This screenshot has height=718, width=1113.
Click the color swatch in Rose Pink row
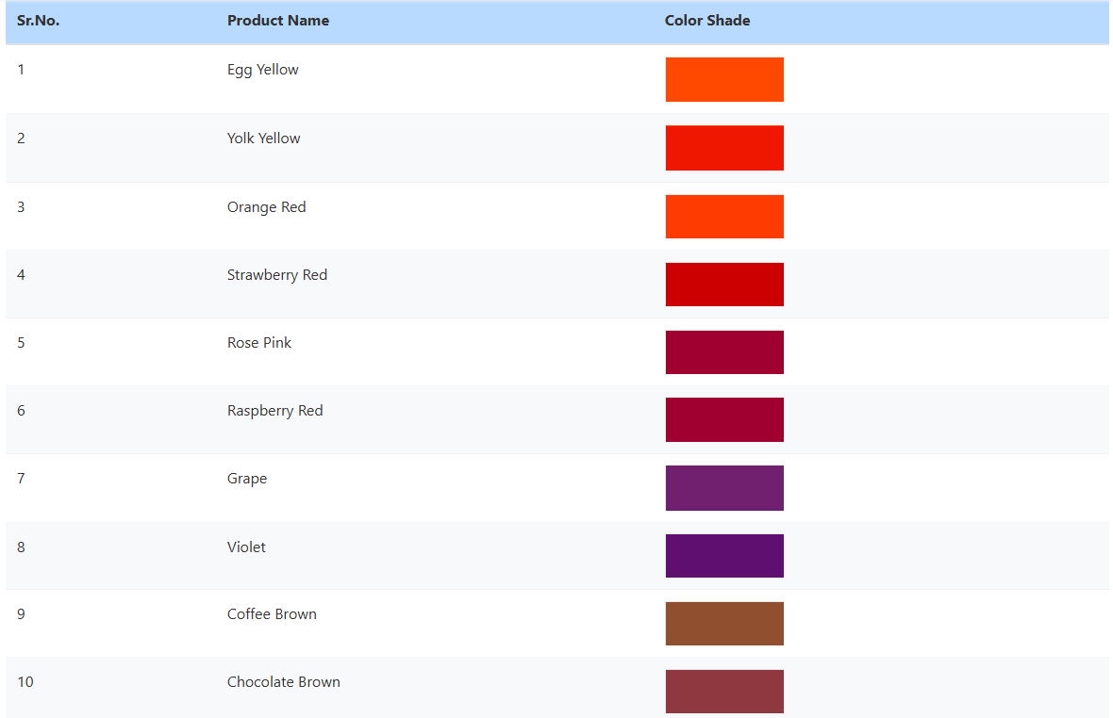pos(724,352)
